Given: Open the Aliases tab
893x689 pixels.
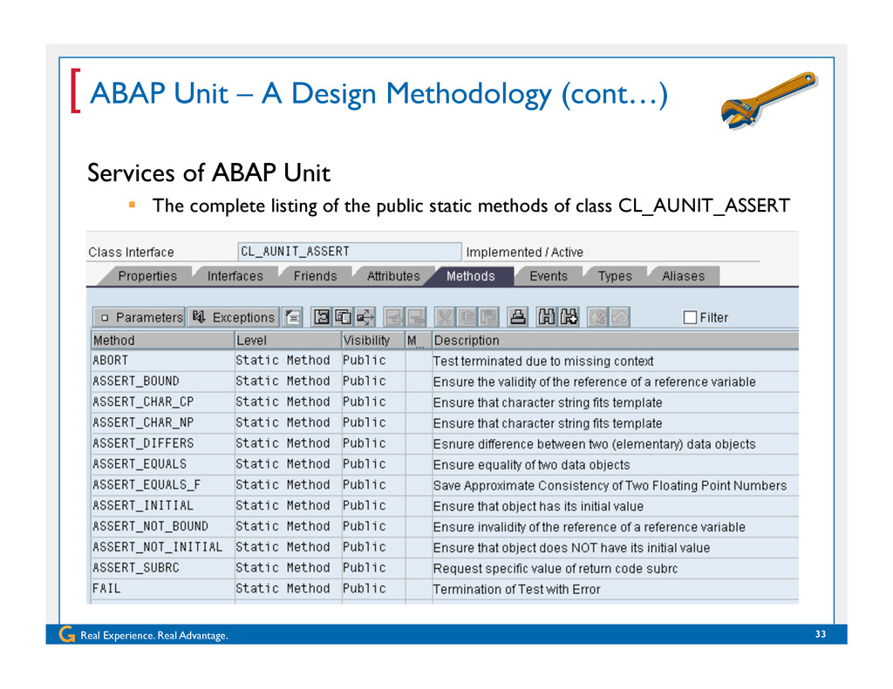Looking at the screenshot, I should [x=683, y=276].
